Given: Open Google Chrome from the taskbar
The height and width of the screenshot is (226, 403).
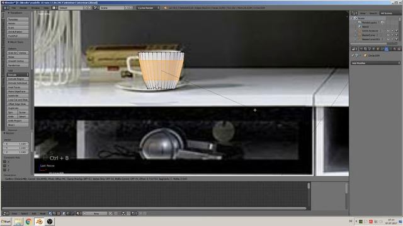Looking at the screenshot, I should [28, 222].
